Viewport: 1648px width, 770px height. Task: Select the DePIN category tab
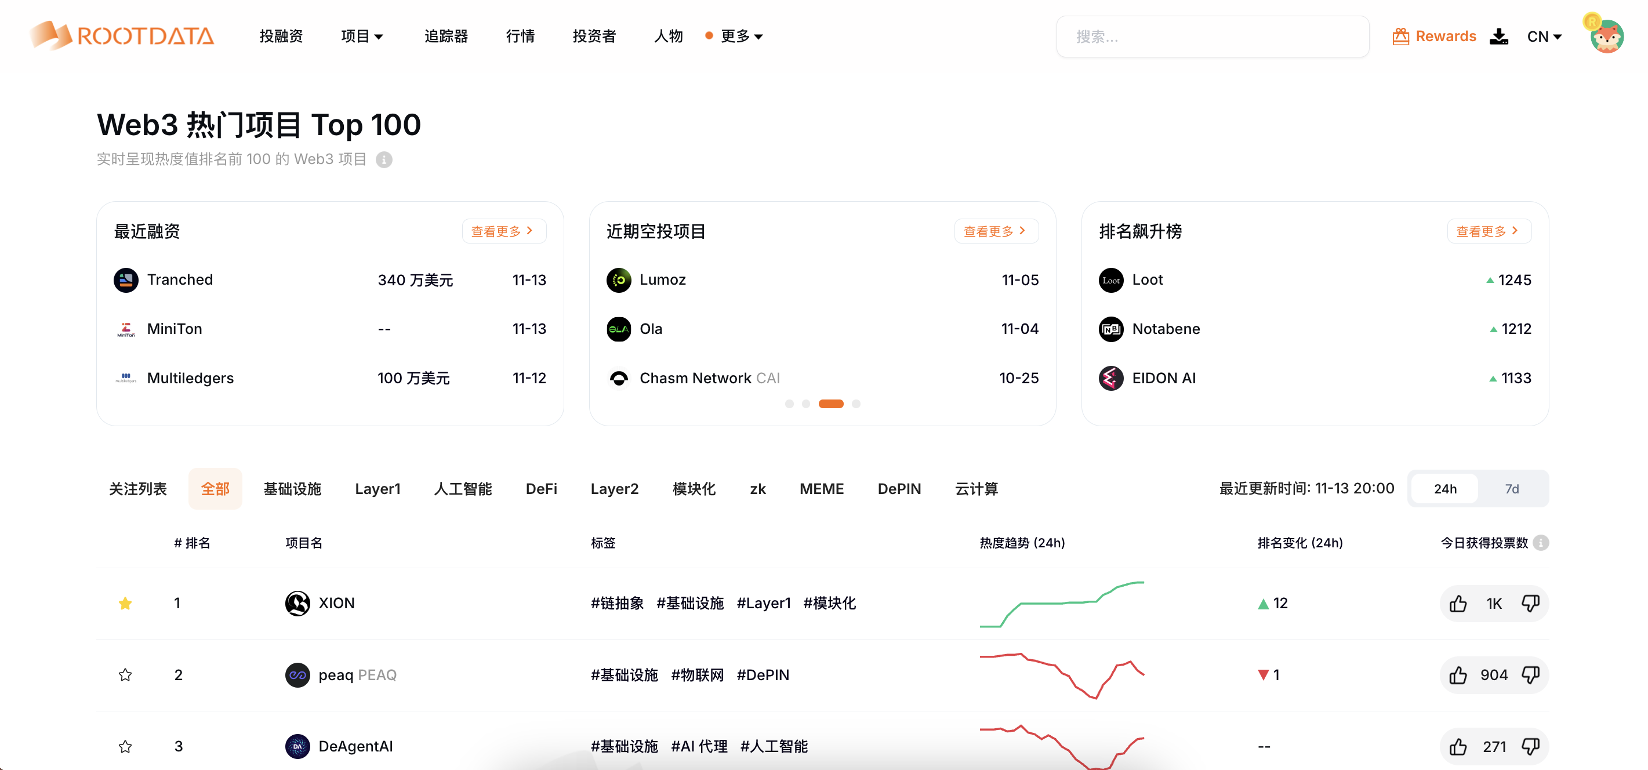tap(899, 489)
